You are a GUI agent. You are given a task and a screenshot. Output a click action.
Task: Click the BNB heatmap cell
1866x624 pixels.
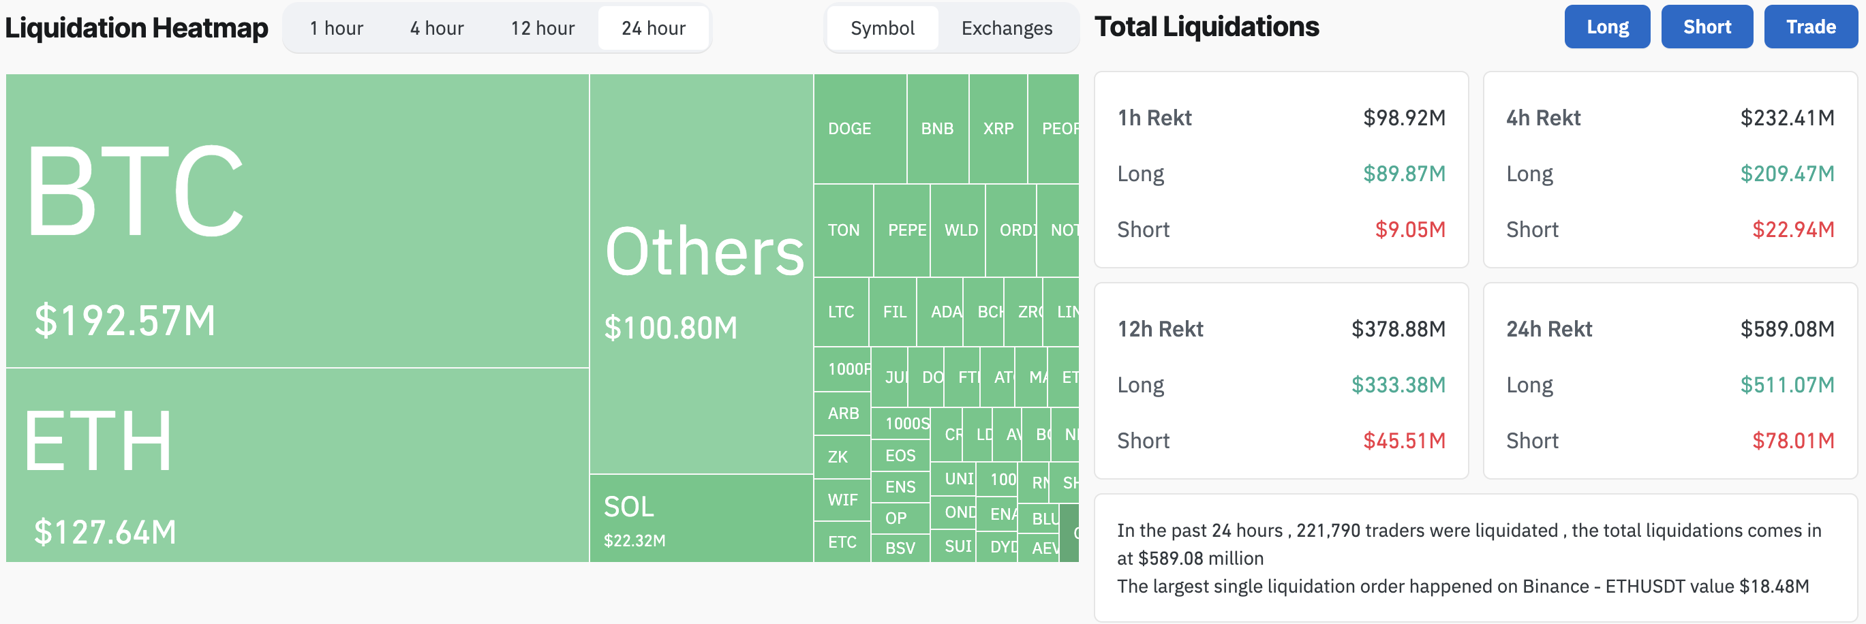[x=937, y=129]
